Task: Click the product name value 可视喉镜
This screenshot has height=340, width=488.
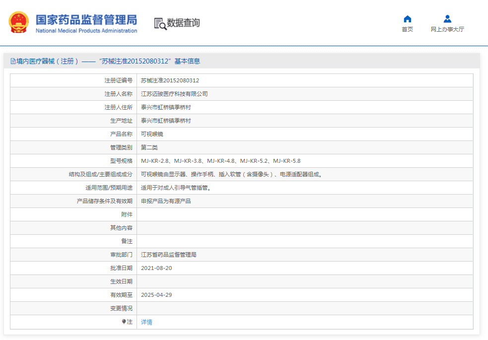Action: coord(152,134)
